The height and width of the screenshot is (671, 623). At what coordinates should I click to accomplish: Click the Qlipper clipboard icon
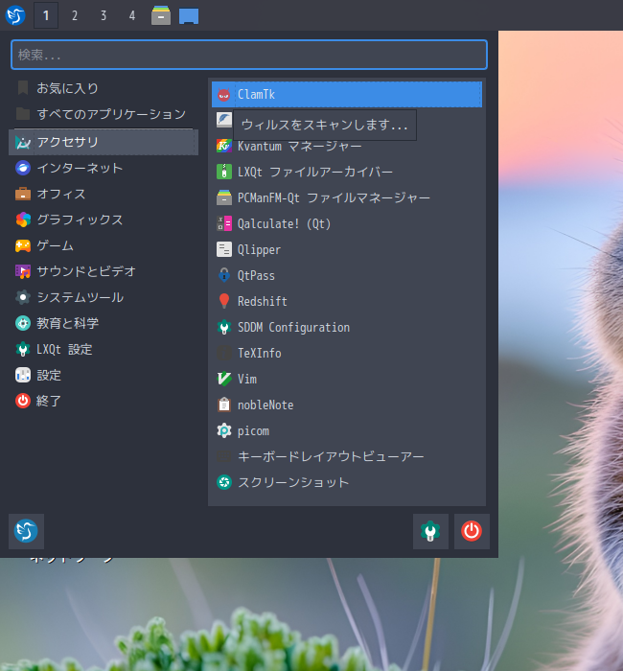click(223, 249)
